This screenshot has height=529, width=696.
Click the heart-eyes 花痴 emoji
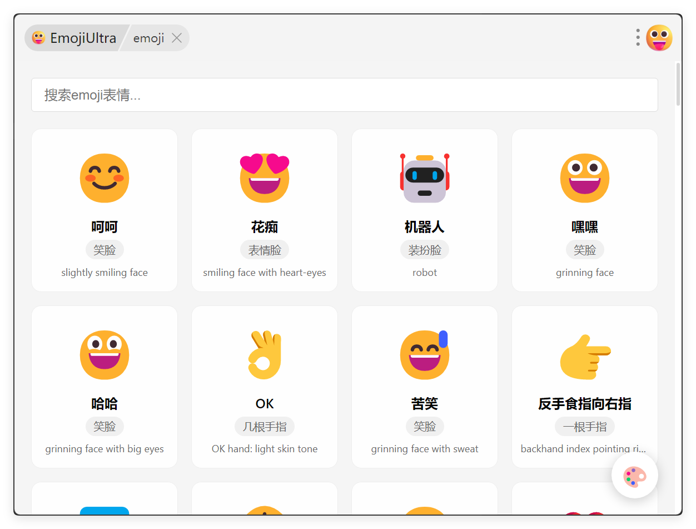coord(265,178)
